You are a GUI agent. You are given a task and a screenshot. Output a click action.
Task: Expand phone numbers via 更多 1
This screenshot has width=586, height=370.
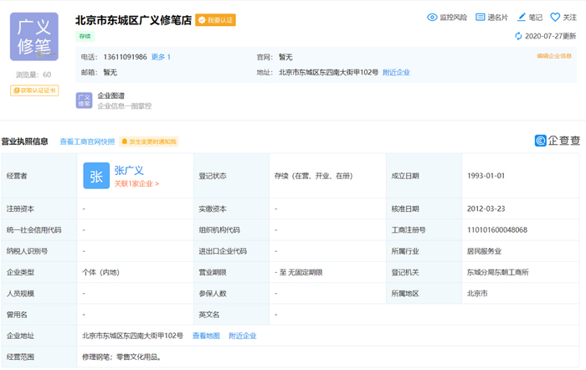pyautogui.click(x=161, y=57)
